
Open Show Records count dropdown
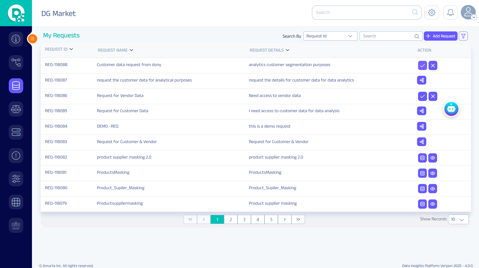pyautogui.click(x=458, y=219)
